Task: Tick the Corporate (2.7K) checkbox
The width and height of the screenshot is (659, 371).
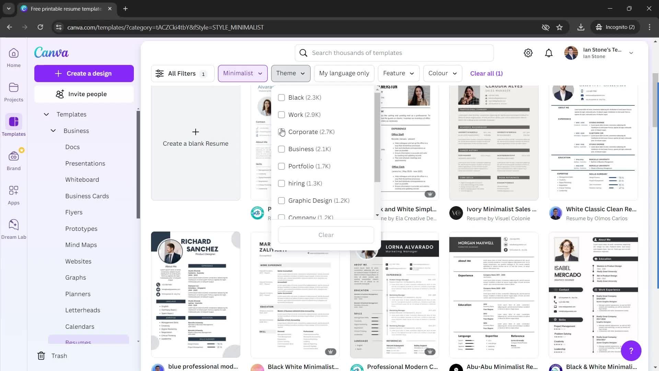Action: [281, 132]
